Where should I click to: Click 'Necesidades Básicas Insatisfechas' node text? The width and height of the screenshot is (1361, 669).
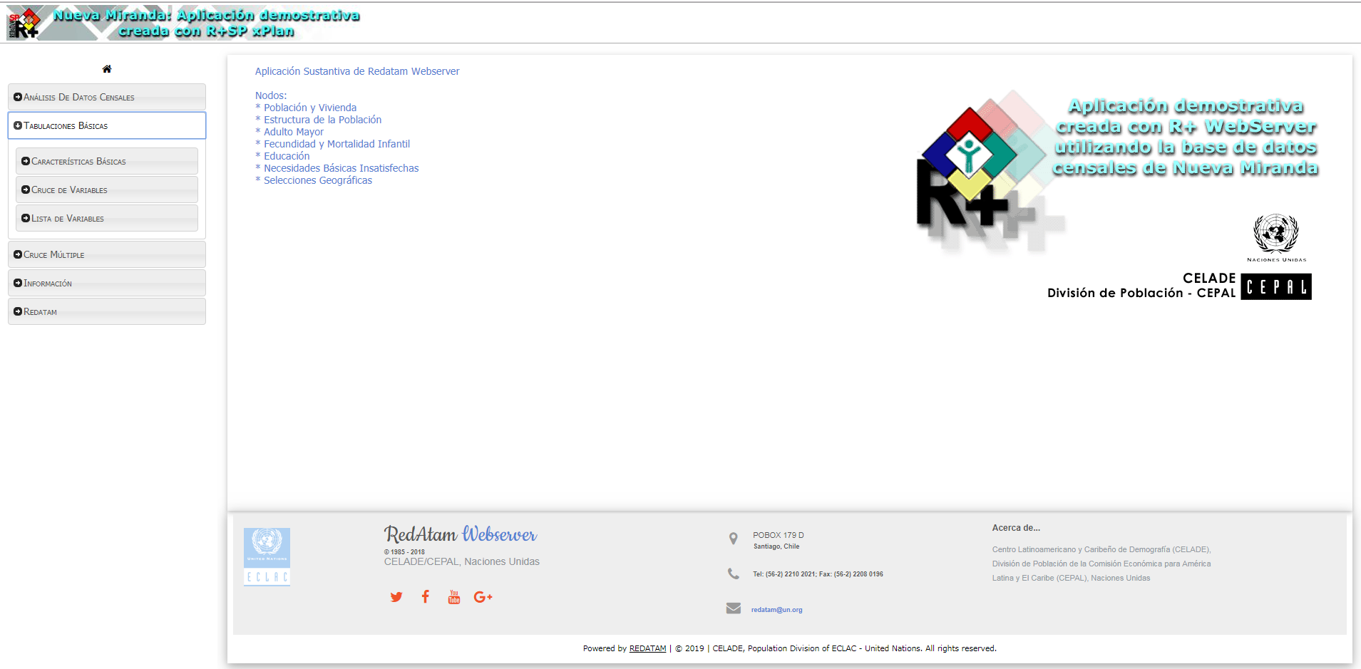pos(341,168)
